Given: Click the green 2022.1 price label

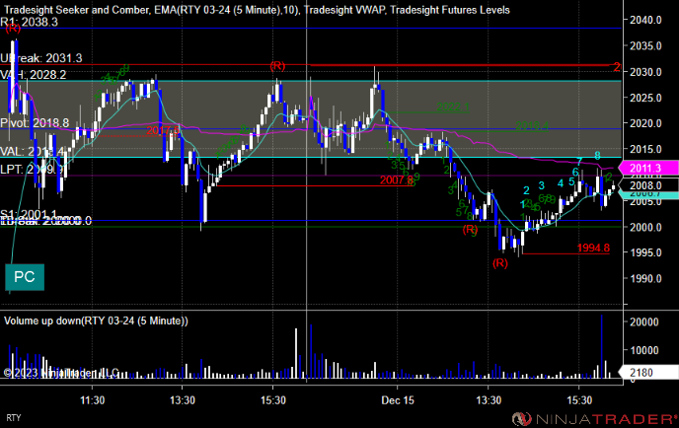Looking at the screenshot, I should coord(453,107).
